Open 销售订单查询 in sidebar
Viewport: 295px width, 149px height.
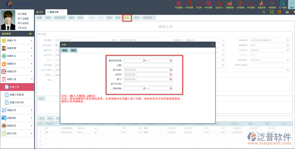pos(17,95)
